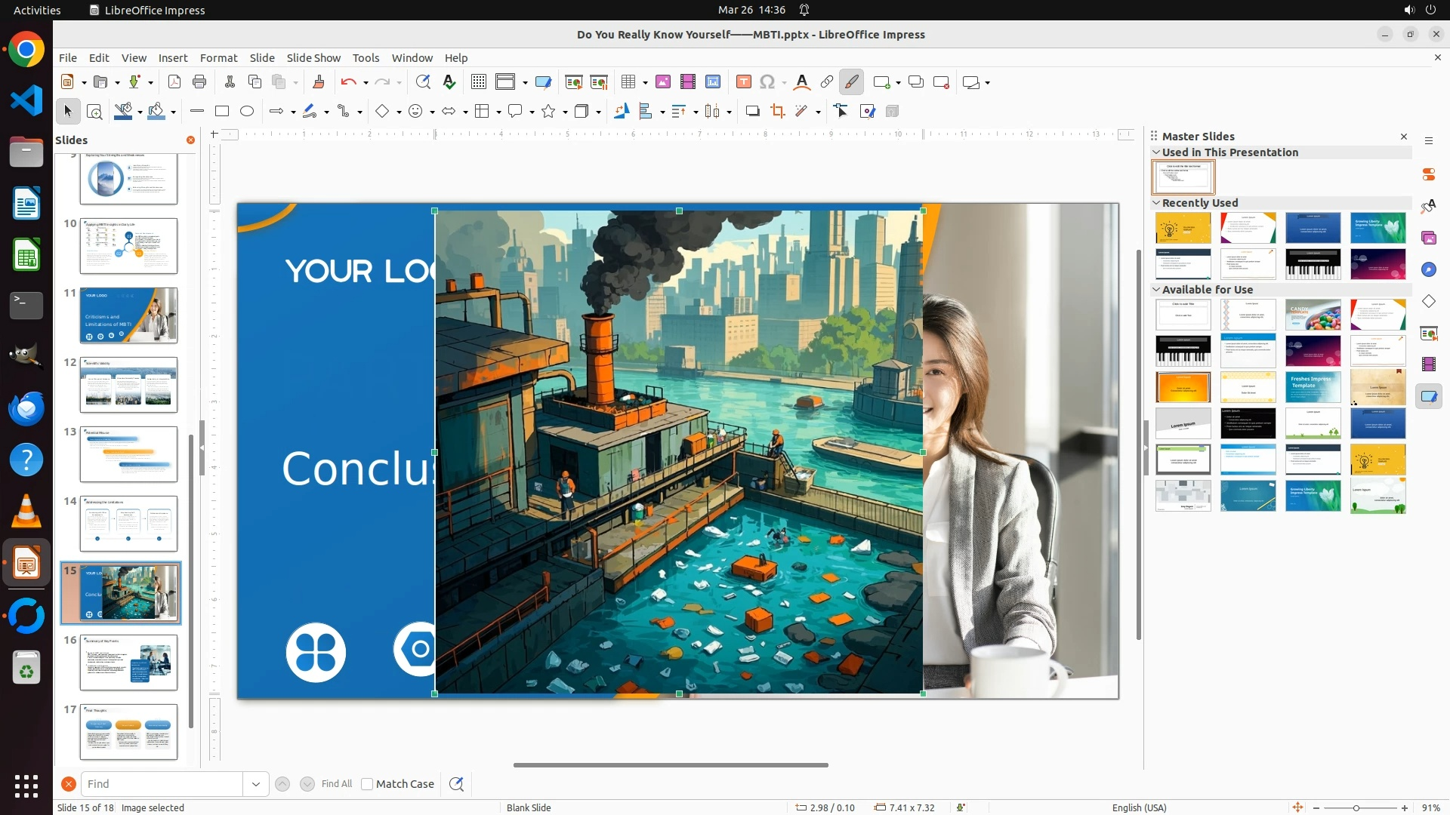Viewport: 1450px width, 815px height.
Task: Select the Crop Image tool
Action: pos(778,112)
